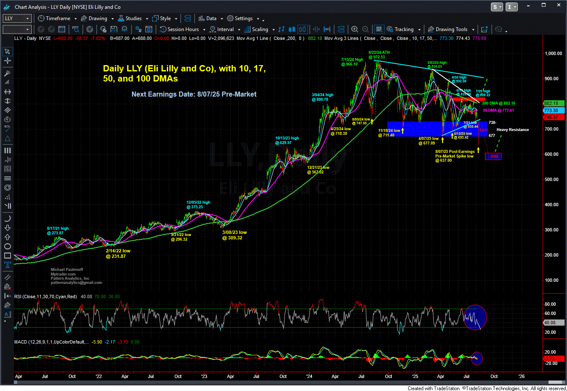Click the 'Next Earnings Date' chart annotation
567x391 pixels.
[x=194, y=94]
